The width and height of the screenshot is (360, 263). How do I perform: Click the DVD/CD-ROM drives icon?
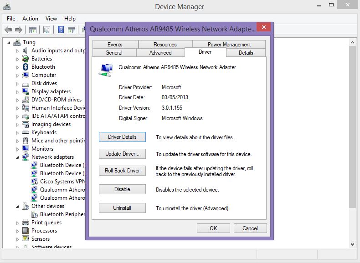point(25,100)
